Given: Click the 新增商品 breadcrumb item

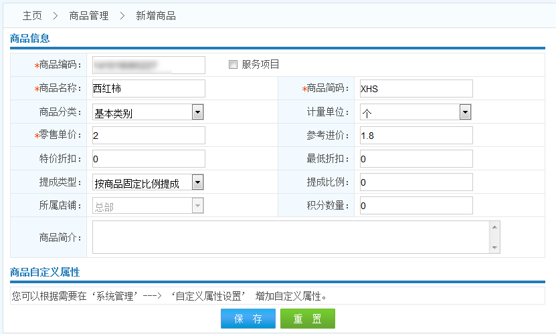Looking at the screenshot, I should (156, 15).
